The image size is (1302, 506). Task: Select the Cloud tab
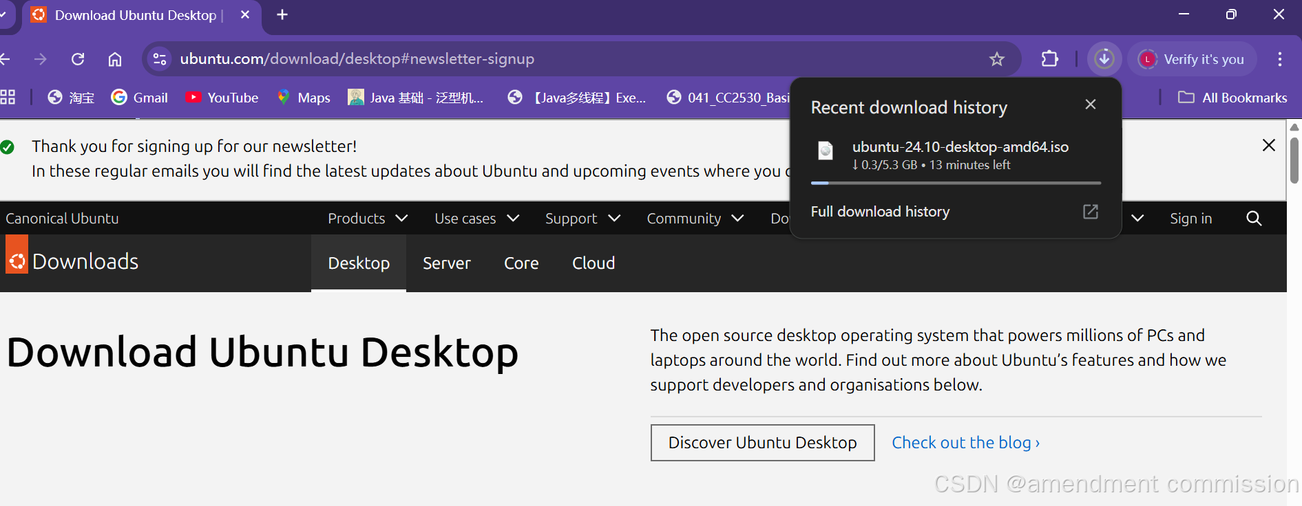pyautogui.click(x=594, y=263)
